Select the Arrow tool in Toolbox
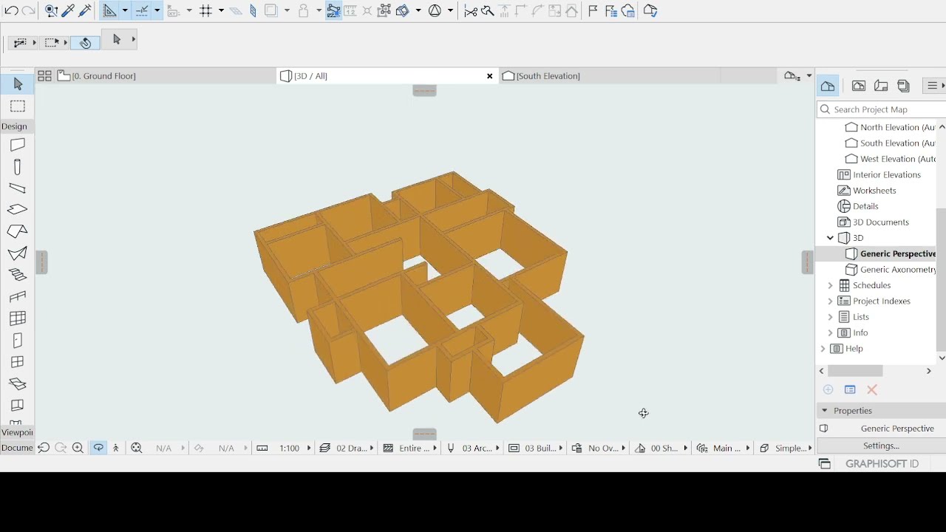The image size is (946, 532). point(18,85)
